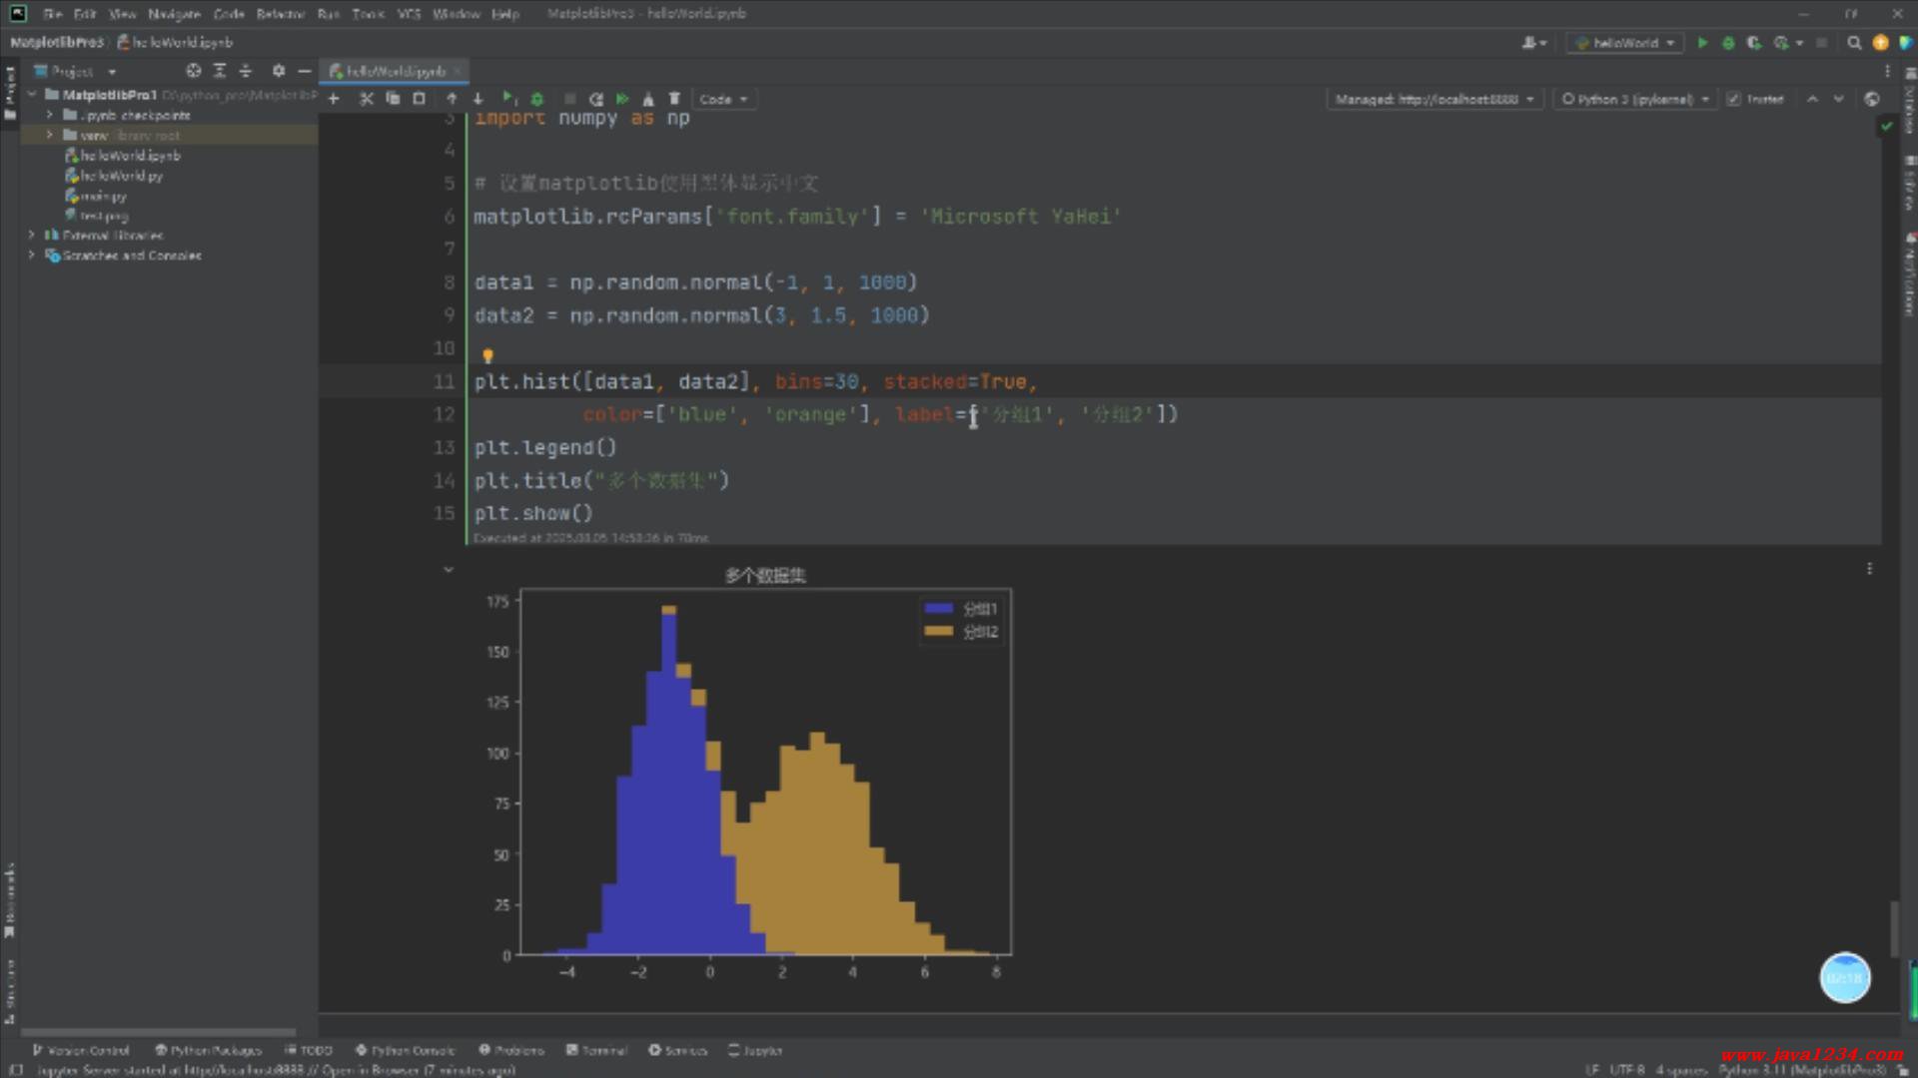Debug the current notebook cell
Screen dimensions: 1918x1078
[537, 99]
